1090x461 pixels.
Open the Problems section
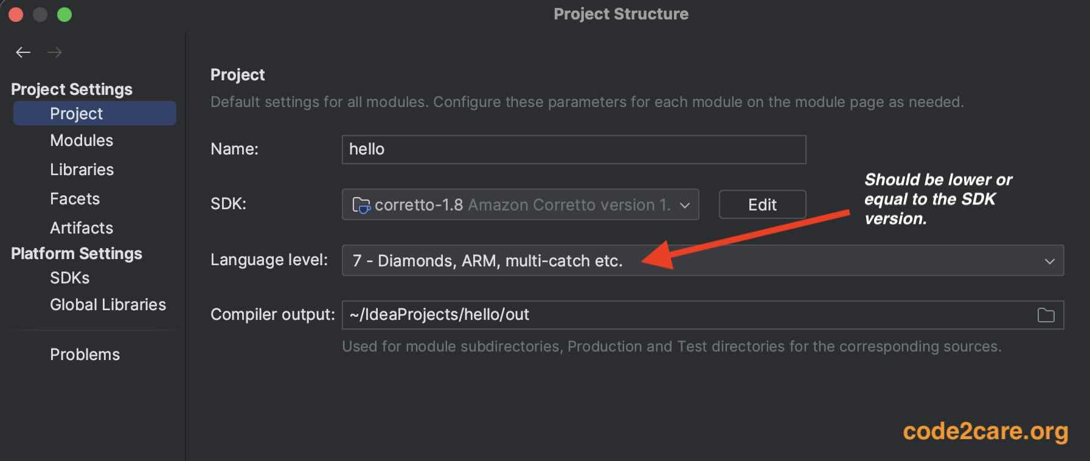[x=85, y=355]
